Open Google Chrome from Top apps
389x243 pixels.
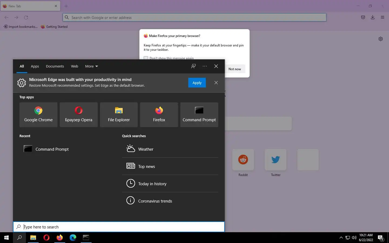[38, 115]
